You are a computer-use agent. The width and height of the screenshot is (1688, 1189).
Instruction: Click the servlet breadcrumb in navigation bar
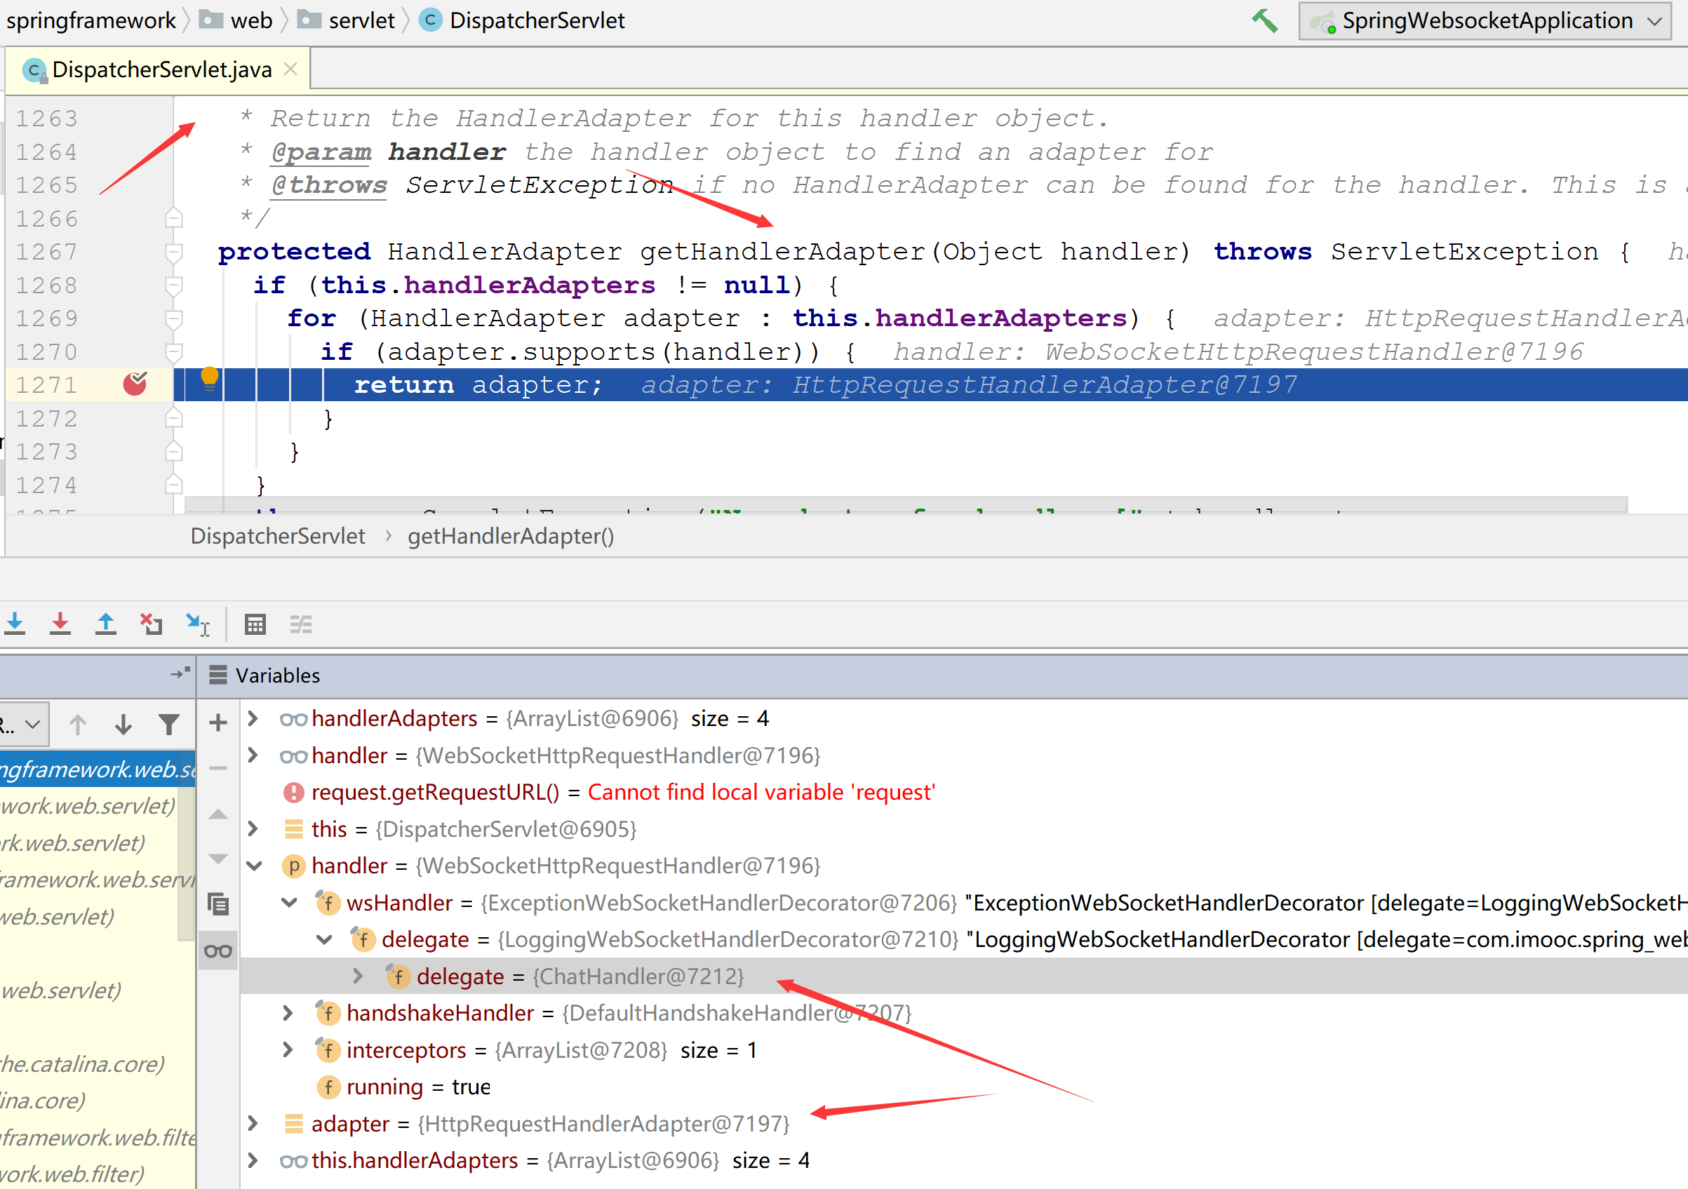361,20
